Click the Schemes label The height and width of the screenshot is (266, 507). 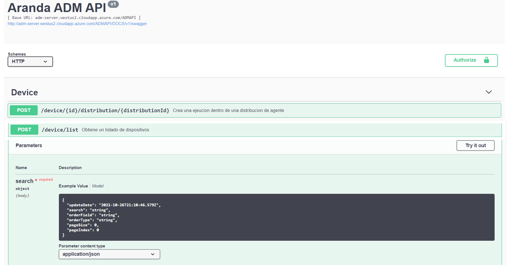point(17,54)
